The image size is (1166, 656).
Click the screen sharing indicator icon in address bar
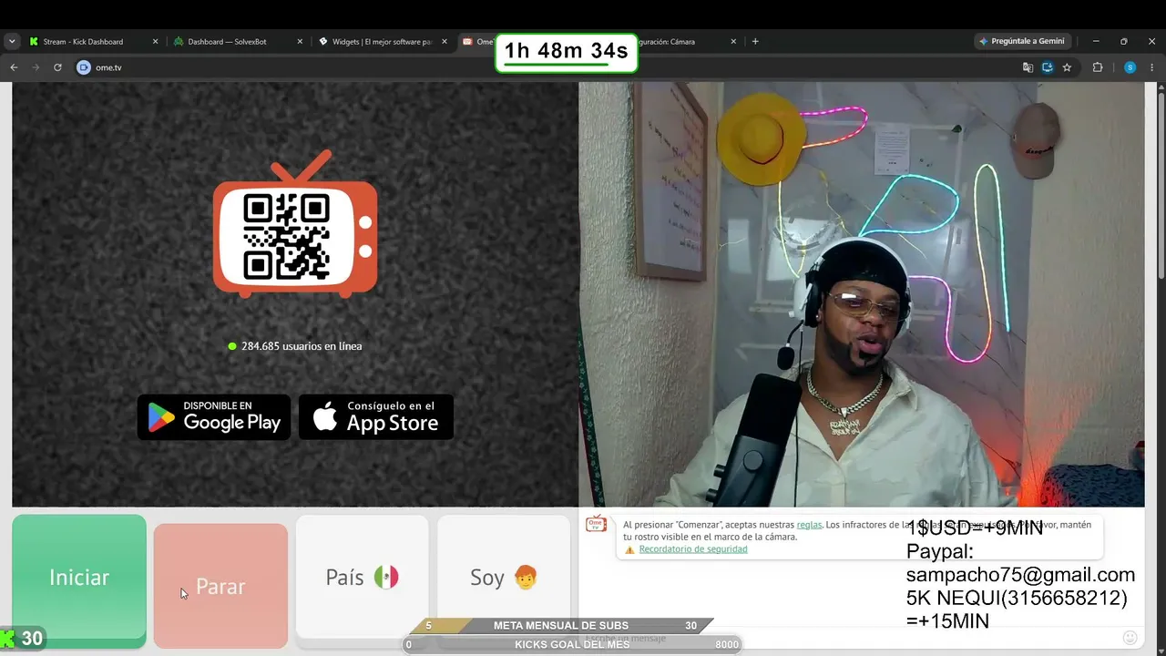click(1048, 67)
